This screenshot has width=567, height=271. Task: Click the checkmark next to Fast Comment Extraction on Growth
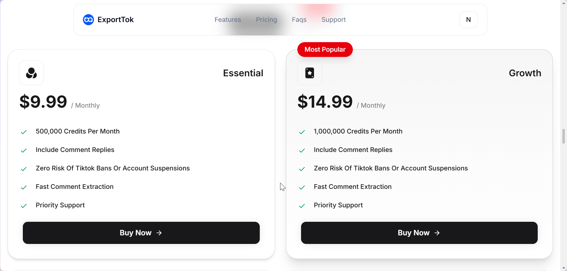click(302, 187)
